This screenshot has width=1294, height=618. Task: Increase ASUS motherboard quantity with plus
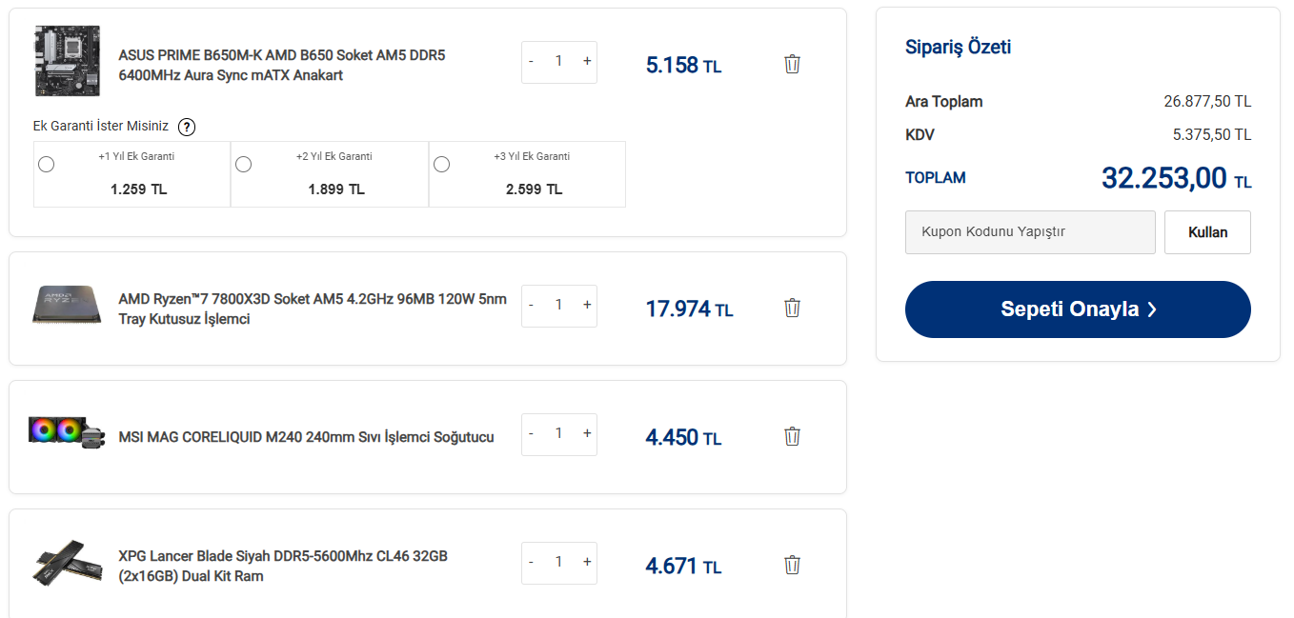point(587,61)
